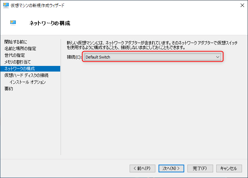Click the ネットワークの構成 page heading
248x178 pixels.
pos(50,23)
